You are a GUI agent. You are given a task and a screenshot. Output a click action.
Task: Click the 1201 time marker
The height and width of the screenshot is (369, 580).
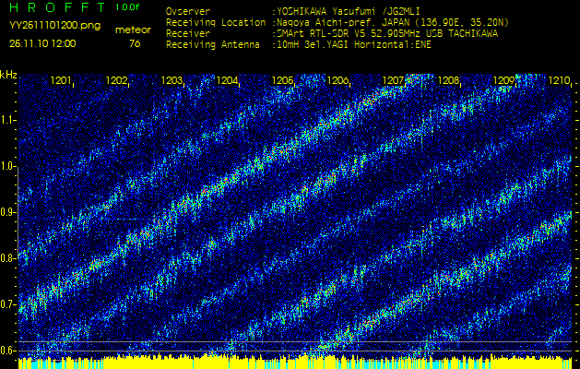click(61, 81)
